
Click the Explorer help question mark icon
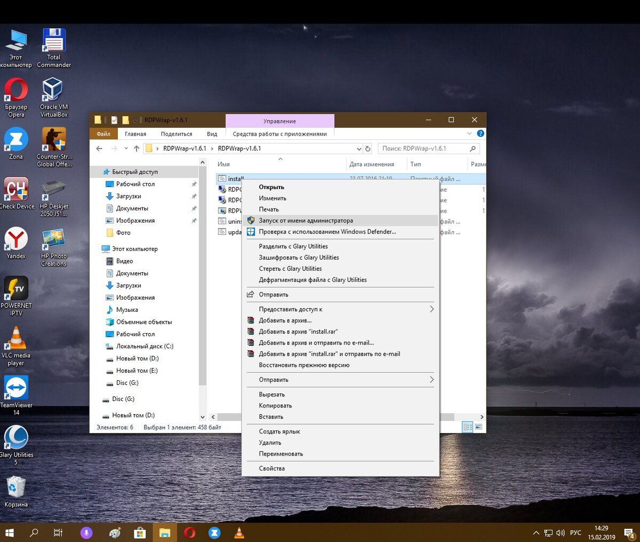480,133
